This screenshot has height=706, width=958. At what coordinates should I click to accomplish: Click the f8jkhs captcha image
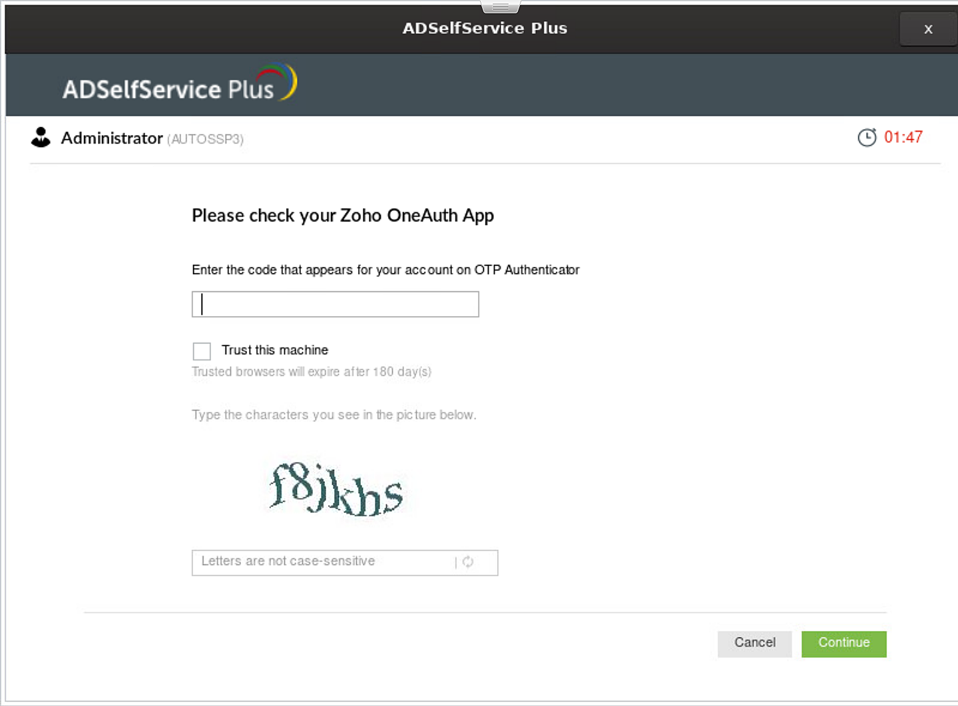(x=336, y=491)
